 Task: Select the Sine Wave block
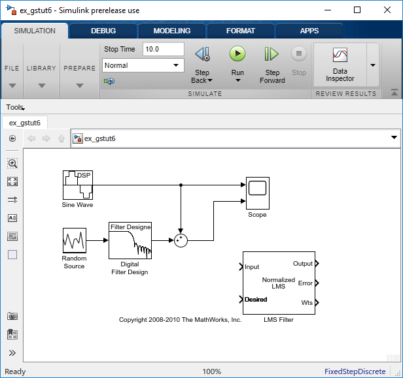78,185
